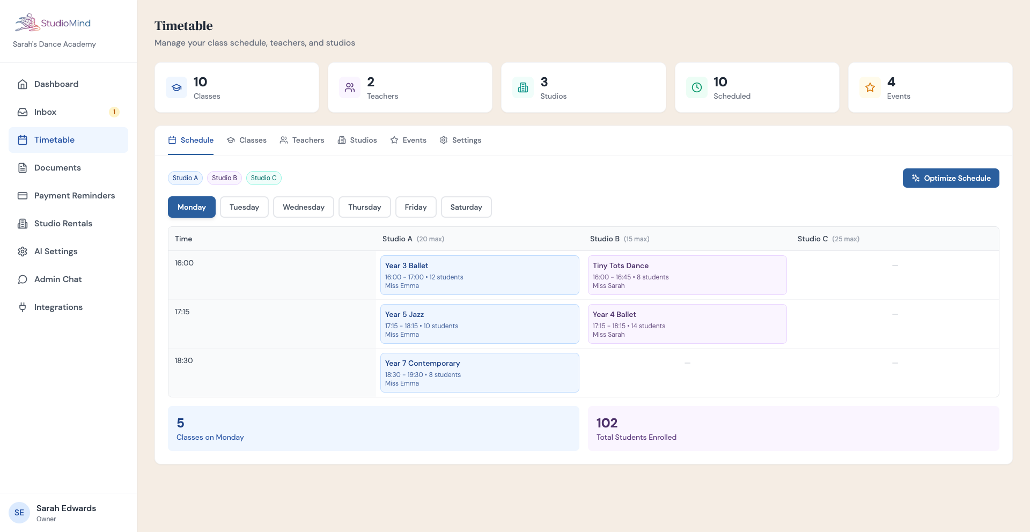The width and height of the screenshot is (1030, 532).
Task: Click the AI Settings gear icon
Action: [x=23, y=252]
